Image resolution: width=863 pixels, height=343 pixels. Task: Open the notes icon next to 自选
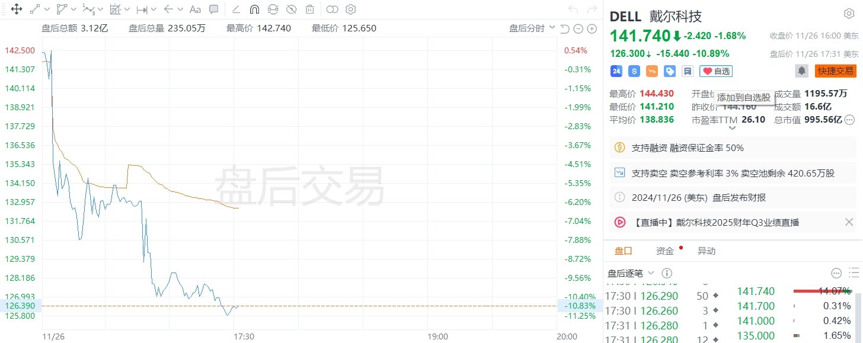(x=688, y=71)
